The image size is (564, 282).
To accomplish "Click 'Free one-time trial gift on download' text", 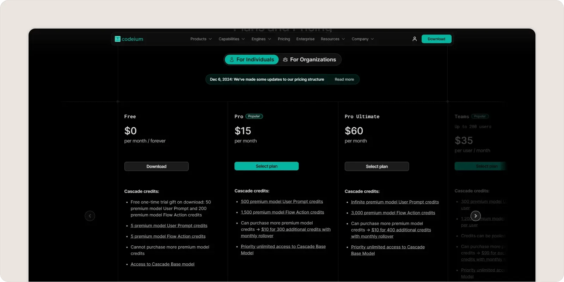I will [171, 208].
